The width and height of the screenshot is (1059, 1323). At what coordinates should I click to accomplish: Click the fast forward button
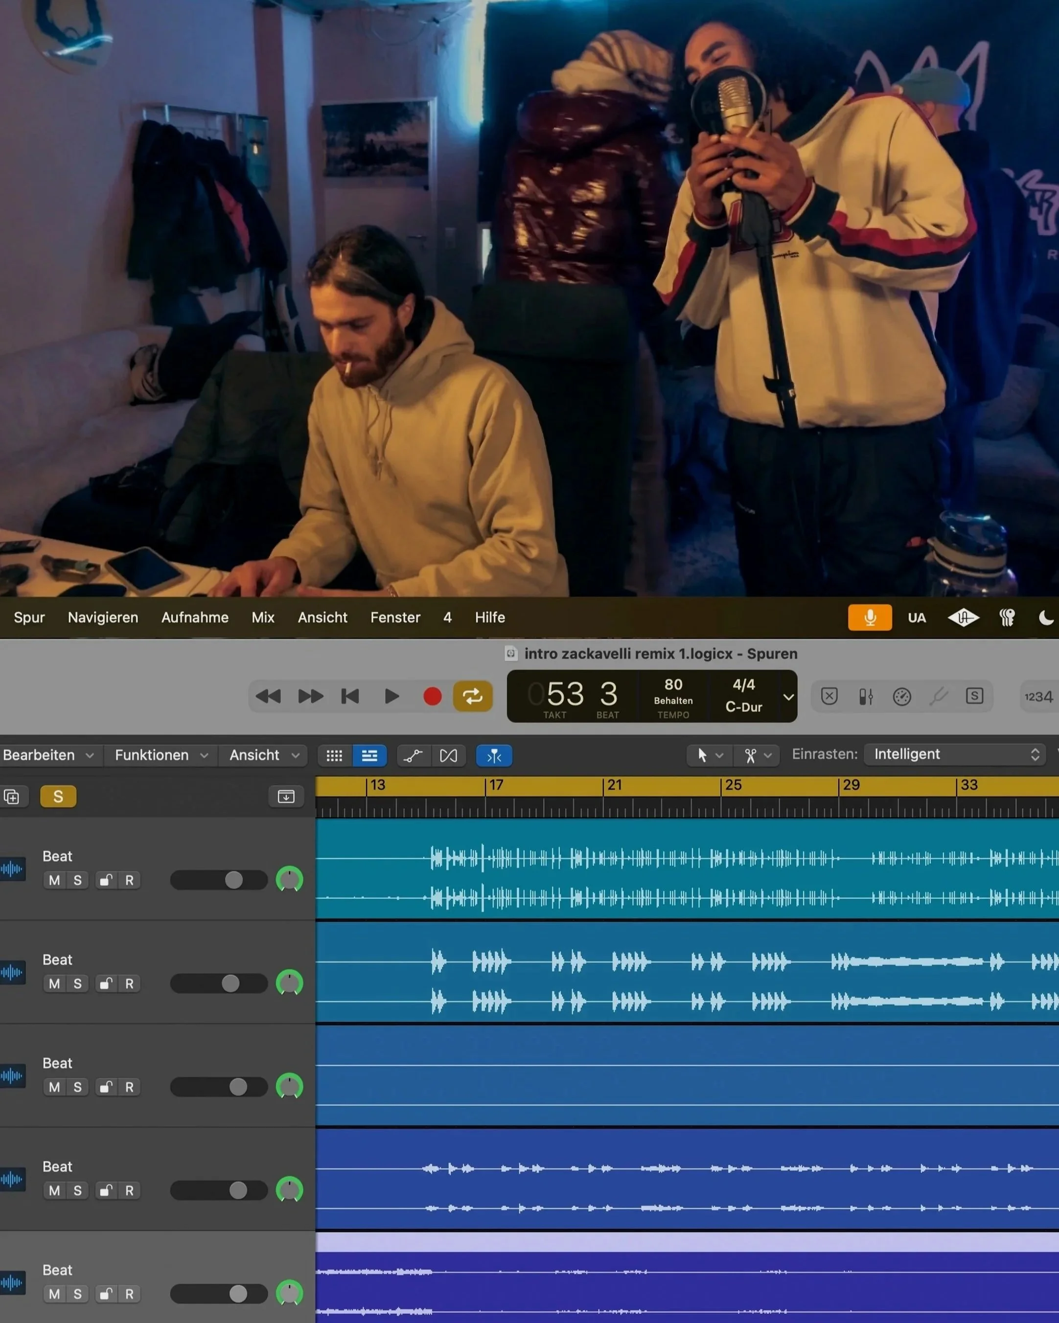[x=310, y=696]
